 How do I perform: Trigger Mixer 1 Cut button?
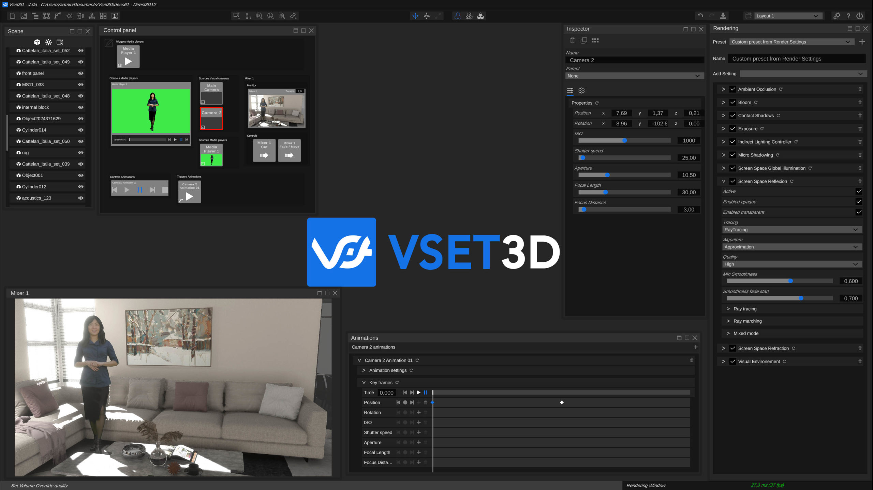point(264,150)
